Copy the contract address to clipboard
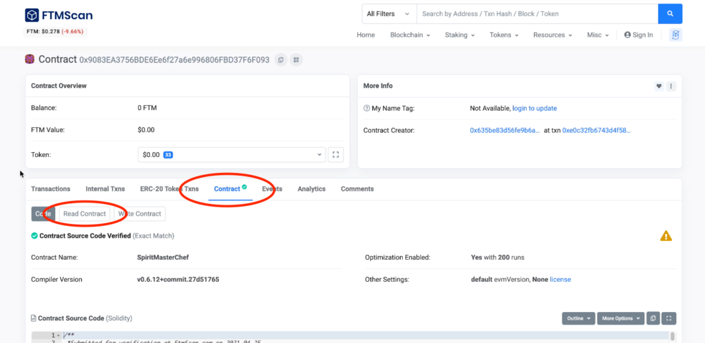 click(281, 60)
